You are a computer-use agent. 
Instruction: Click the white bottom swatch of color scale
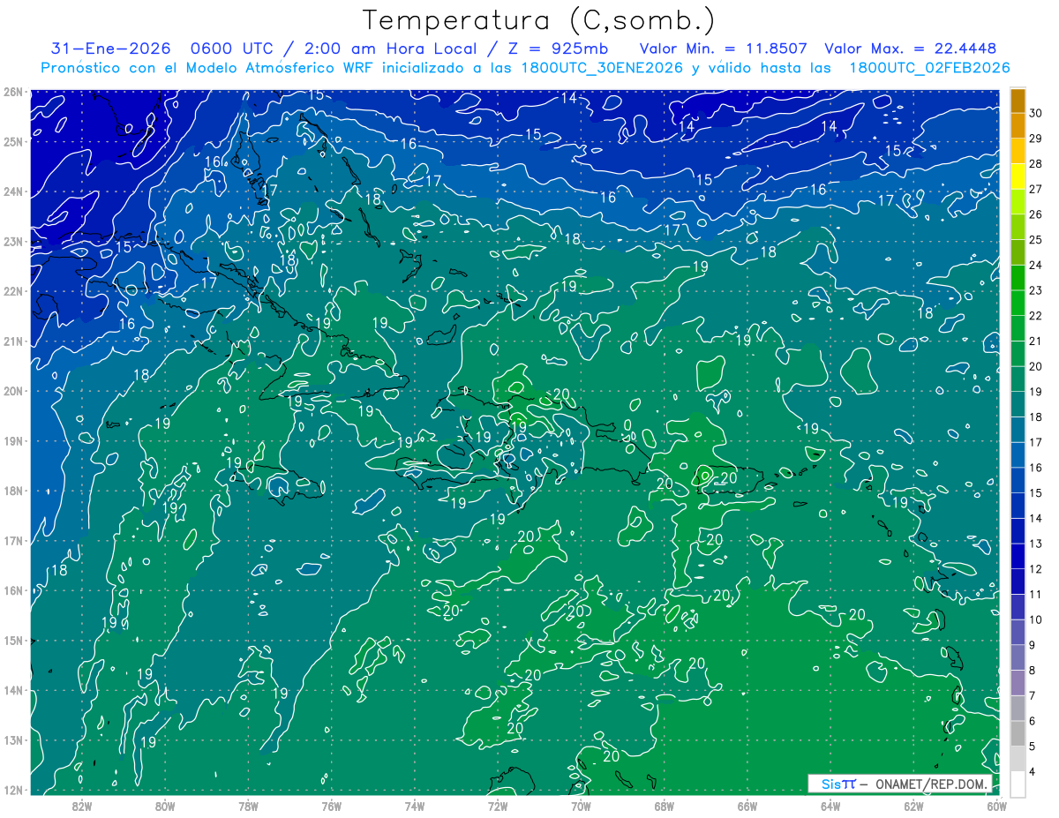tap(1018, 783)
